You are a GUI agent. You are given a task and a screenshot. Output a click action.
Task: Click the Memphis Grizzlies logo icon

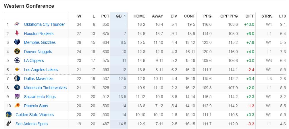(17, 43)
